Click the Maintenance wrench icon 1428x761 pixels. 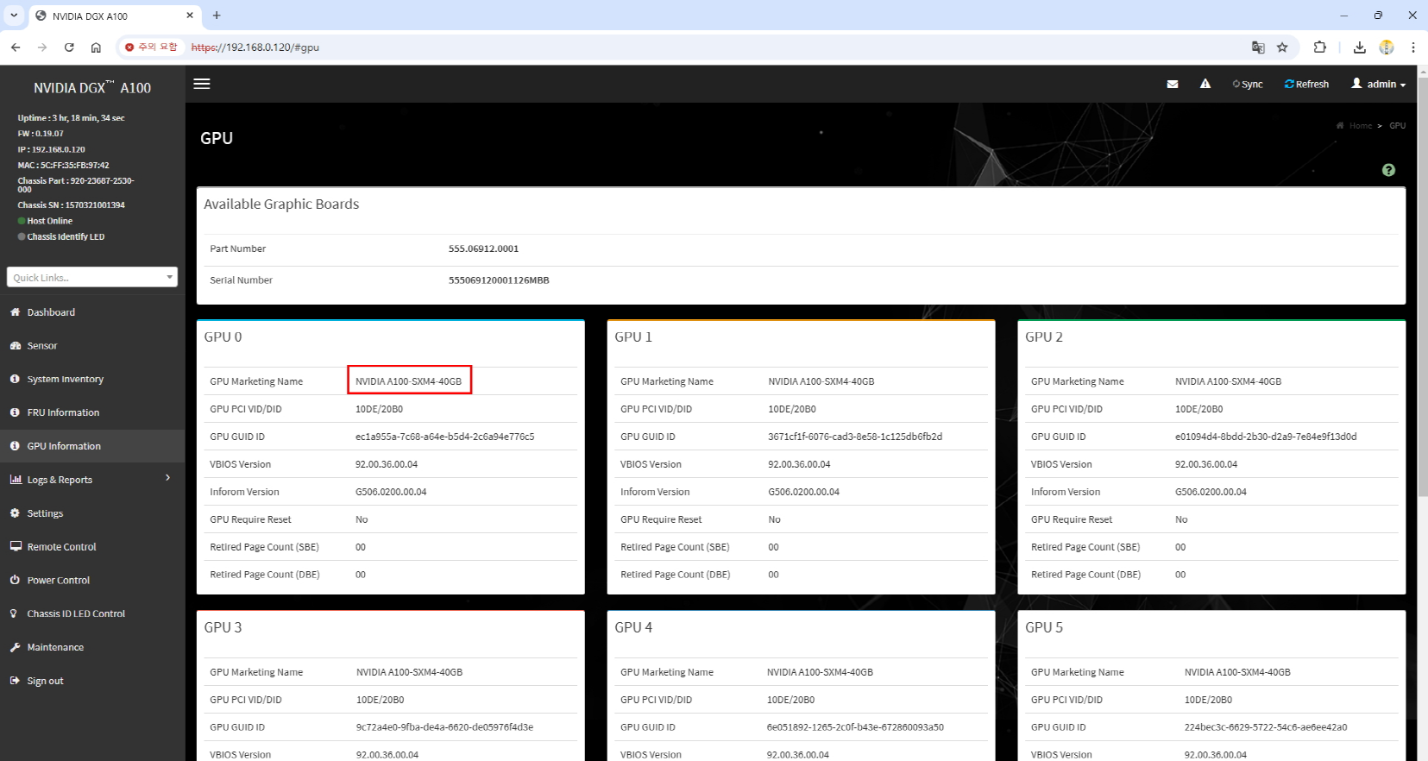(15, 647)
